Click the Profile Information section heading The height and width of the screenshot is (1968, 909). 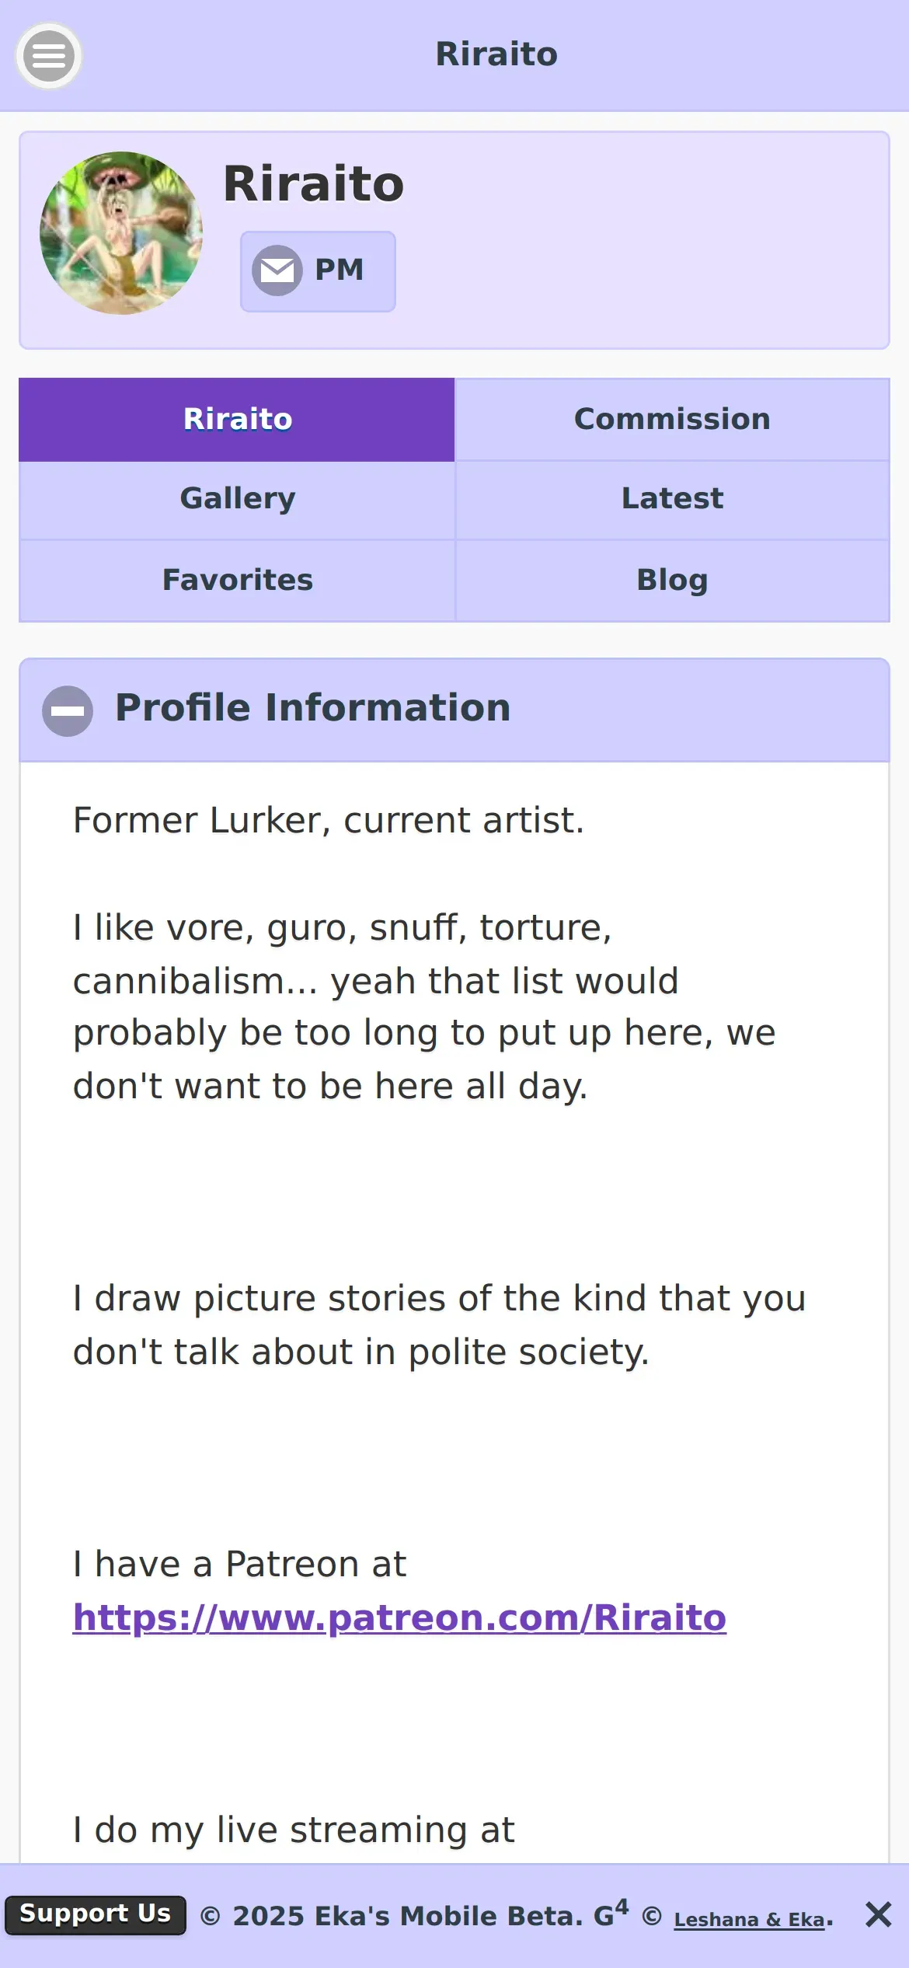(312, 708)
